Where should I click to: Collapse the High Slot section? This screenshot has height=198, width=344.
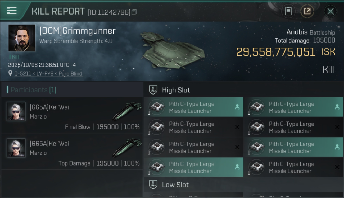(176, 90)
